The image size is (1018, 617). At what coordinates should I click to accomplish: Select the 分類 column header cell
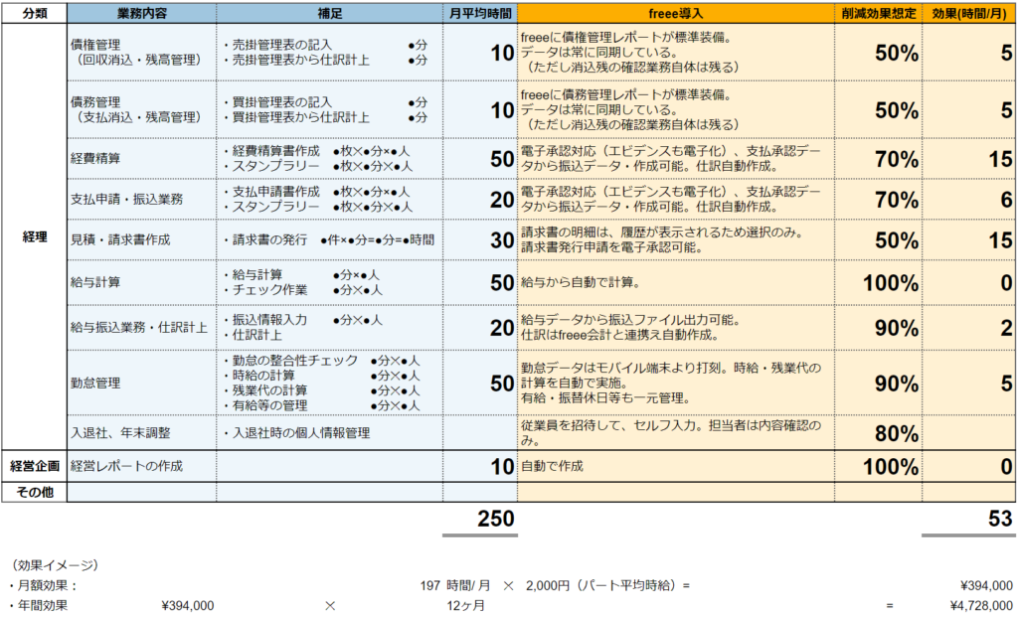[x=34, y=13]
